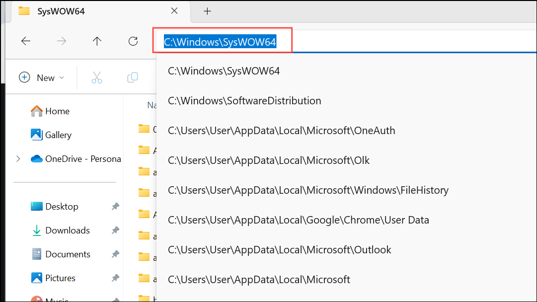
Task: Go up one folder level
Action: (x=97, y=41)
